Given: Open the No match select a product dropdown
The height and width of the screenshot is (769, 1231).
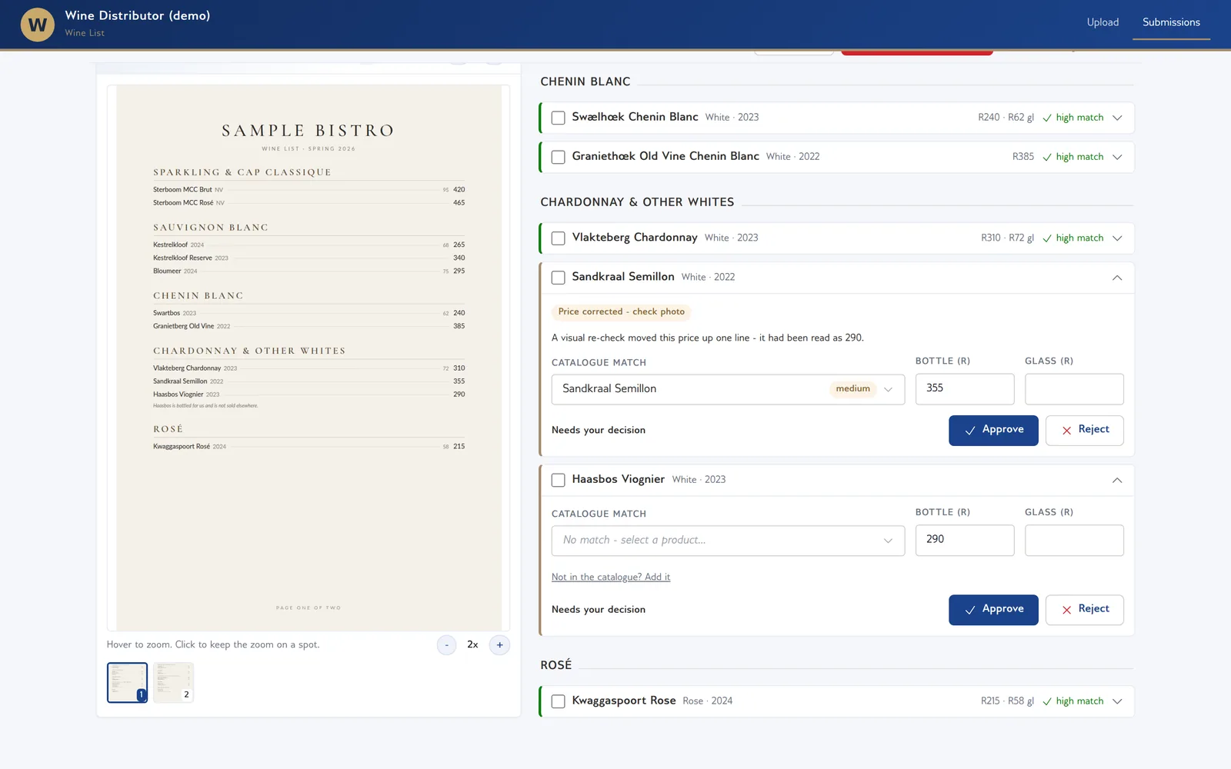Looking at the screenshot, I should coord(728,541).
